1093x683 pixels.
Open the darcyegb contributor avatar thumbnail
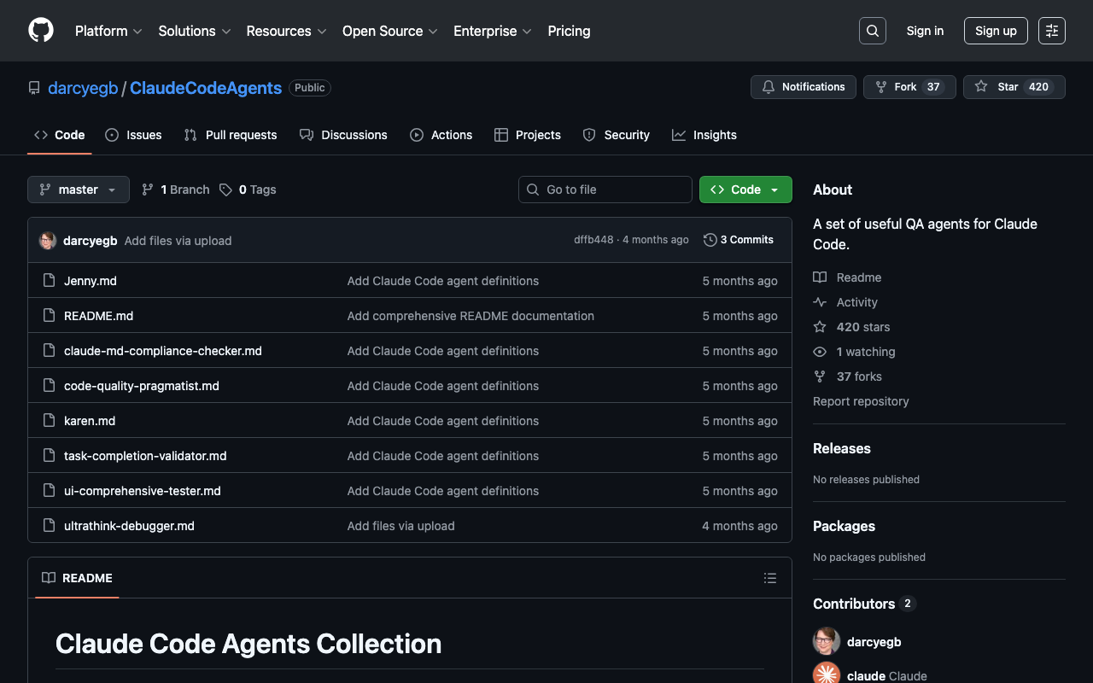click(x=826, y=641)
